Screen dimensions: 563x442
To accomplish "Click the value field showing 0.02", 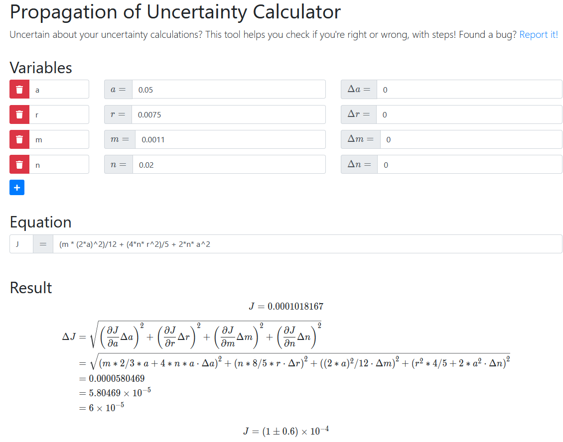I will (229, 164).
